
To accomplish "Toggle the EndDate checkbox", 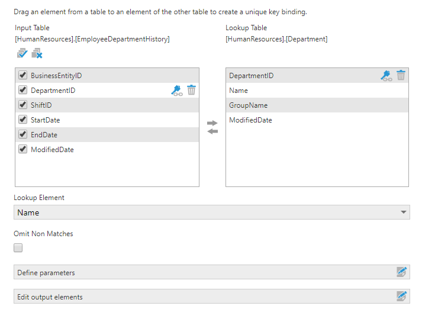I will coord(23,135).
